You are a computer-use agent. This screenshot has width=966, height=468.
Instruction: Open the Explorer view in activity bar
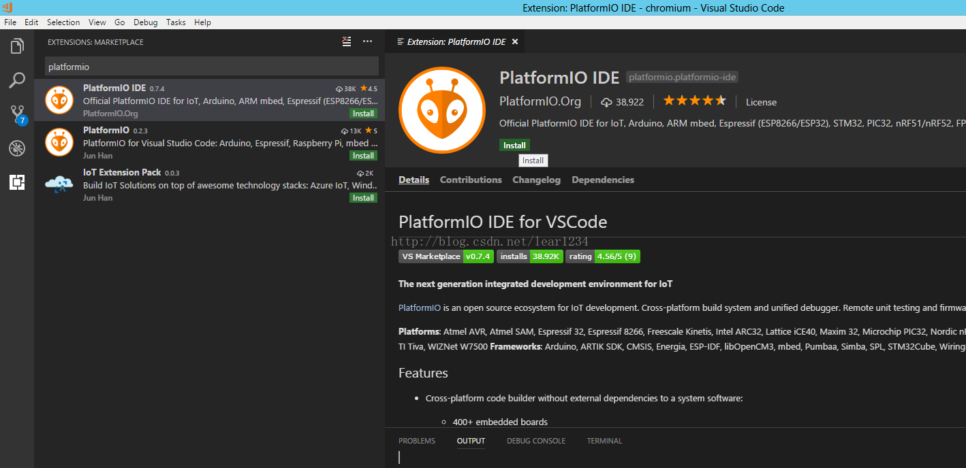17,46
